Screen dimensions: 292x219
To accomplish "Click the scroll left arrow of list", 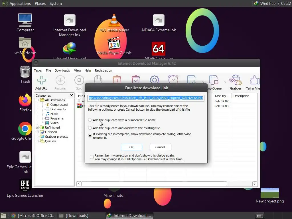I will click(79, 184).
